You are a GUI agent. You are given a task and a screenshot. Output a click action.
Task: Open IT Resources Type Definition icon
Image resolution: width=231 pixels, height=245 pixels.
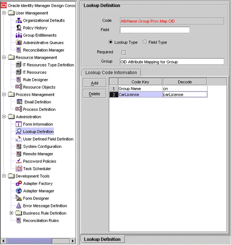coord(19,65)
